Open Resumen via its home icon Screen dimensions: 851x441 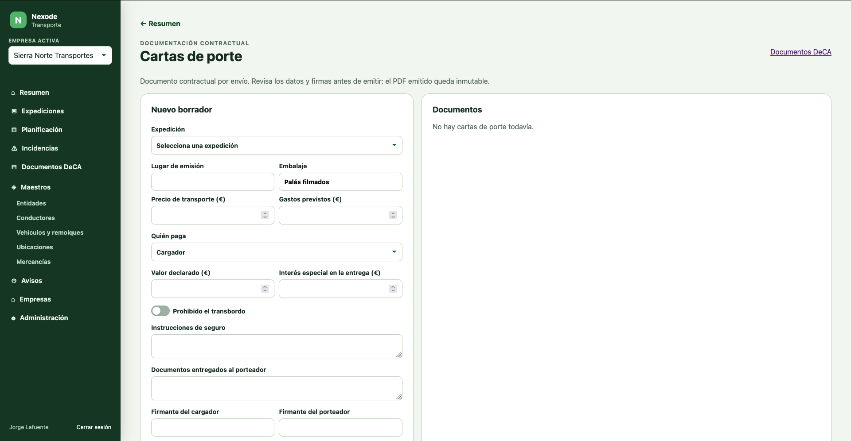(x=13, y=93)
